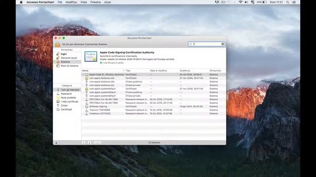Click the add (+) button in bottom bar
The height and width of the screenshot is (177, 316).
(x=83, y=143)
